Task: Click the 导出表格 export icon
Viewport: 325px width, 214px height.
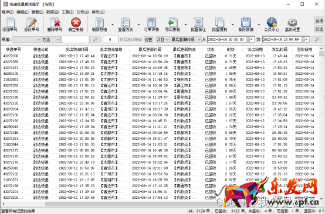Action: (172, 22)
